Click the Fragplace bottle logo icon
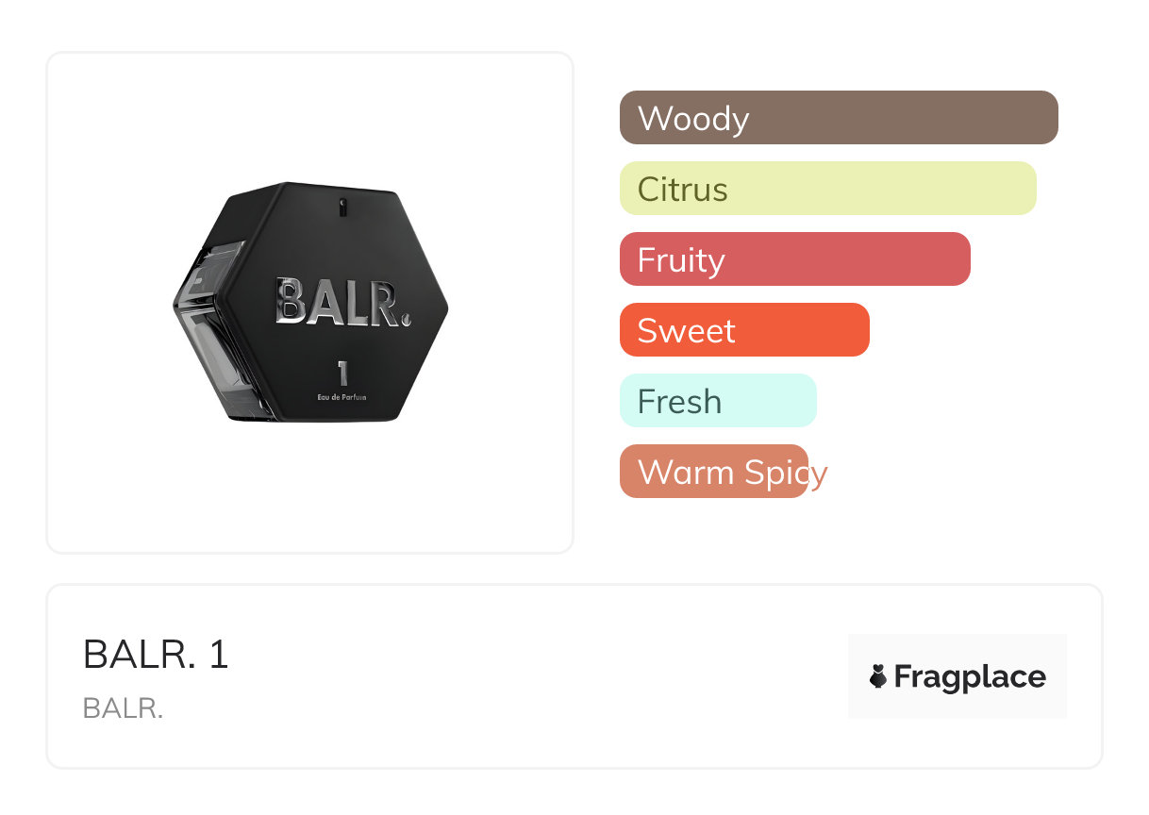Viewport: 1149px width, 815px height. coord(878,676)
